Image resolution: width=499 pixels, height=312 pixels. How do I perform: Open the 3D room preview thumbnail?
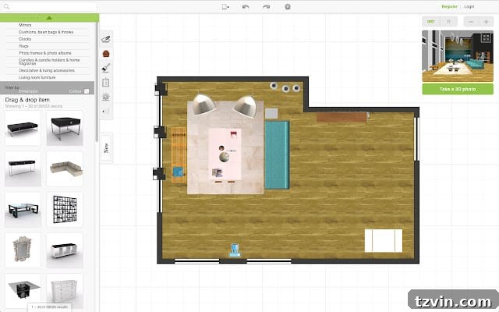point(458,56)
